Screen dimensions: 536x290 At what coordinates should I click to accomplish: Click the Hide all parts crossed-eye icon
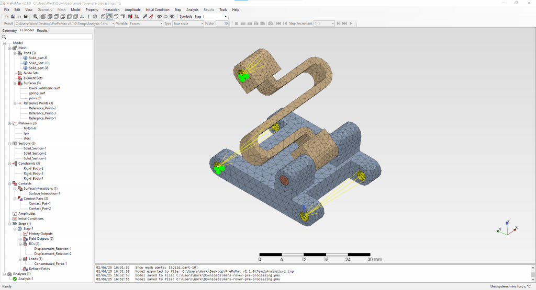(172, 16)
